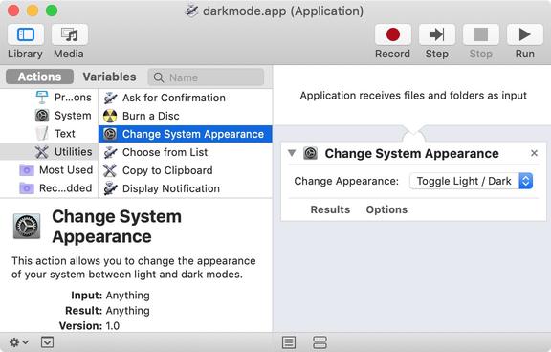551x352 pixels.
Task: Click the Copy to Clipboard tools icon
Action: [110, 170]
